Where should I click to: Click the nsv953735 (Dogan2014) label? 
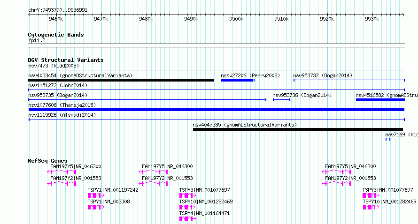pyautogui.click(x=58, y=95)
